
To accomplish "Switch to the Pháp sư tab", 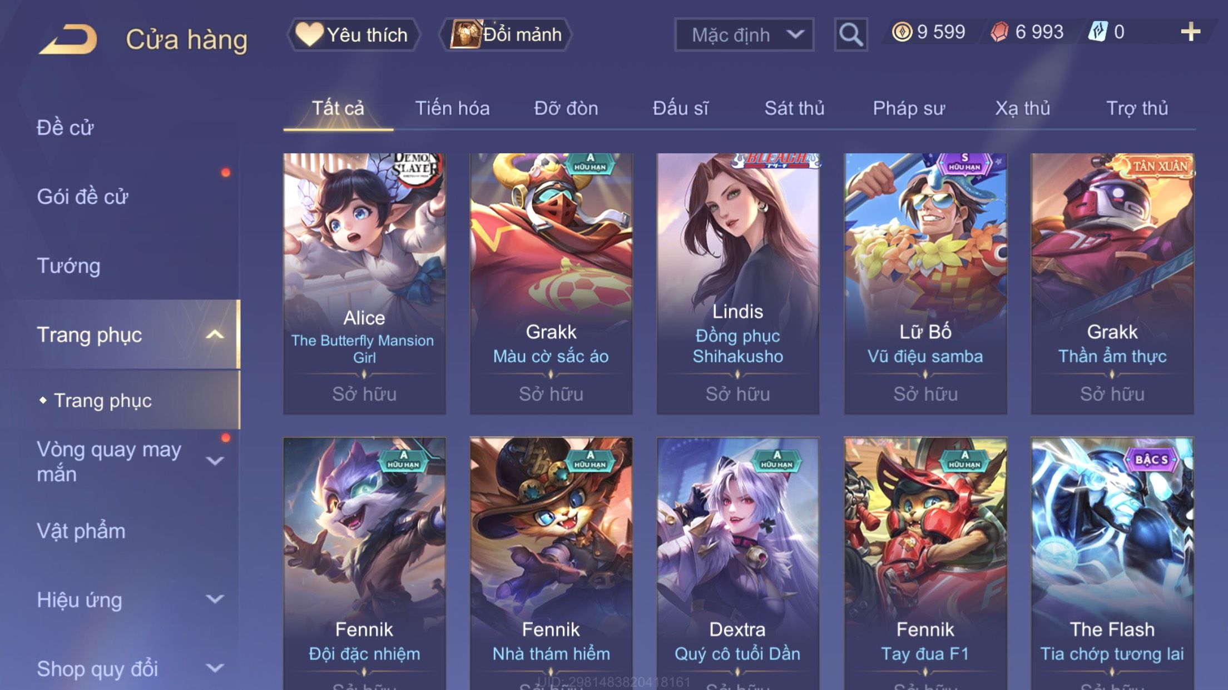I will pos(909,108).
